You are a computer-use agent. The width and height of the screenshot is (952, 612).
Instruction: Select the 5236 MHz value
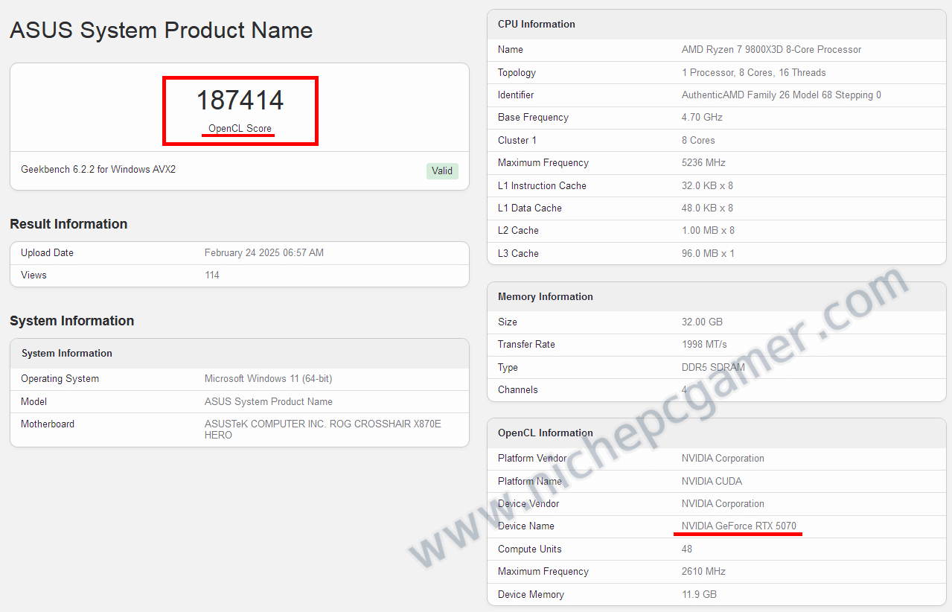click(x=703, y=162)
